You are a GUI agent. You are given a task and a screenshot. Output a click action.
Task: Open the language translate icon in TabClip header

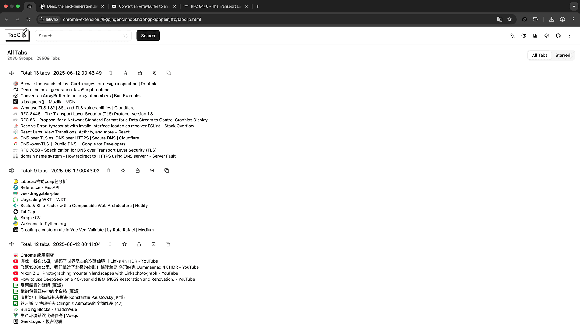(x=512, y=36)
